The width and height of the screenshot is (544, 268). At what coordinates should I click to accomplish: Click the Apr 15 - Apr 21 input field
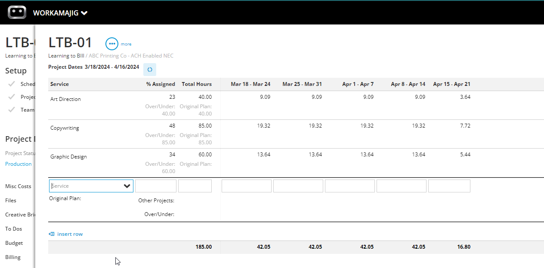tap(449, 186)
